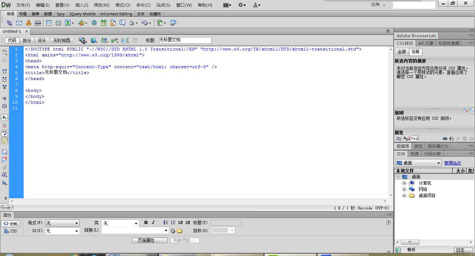
Task: Insert a div tag icon
Action: coord(58,23)
